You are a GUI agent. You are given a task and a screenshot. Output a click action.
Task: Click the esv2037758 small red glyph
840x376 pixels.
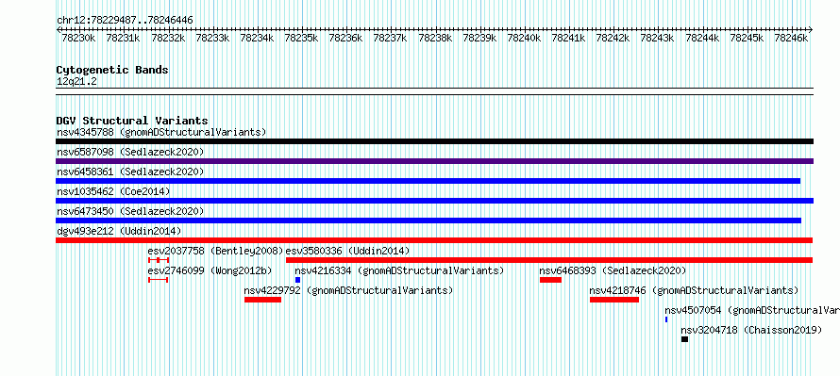point(159,260)
